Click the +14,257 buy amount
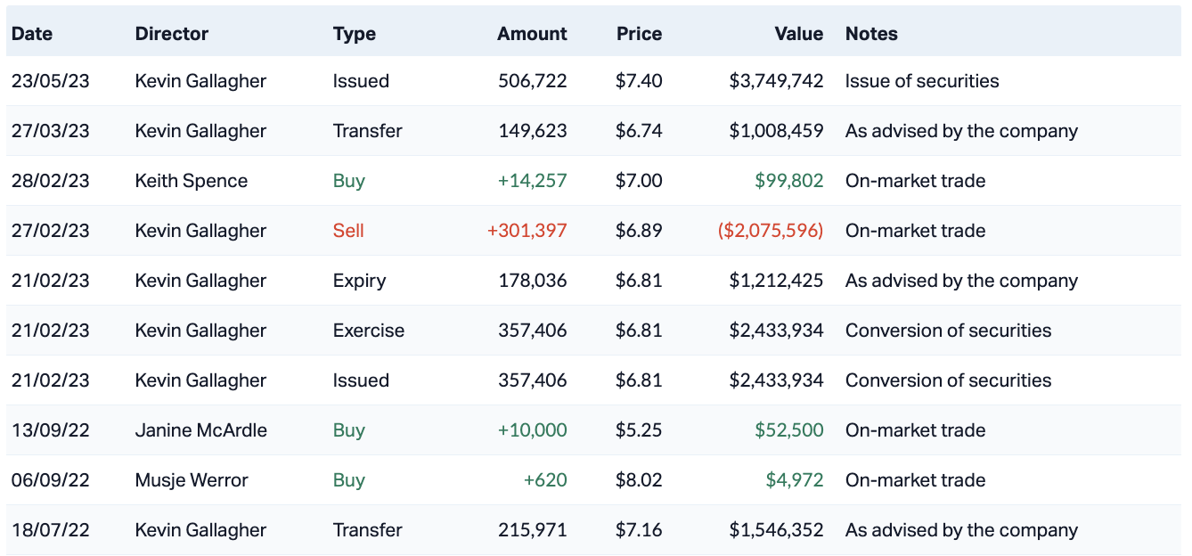 (532, 181)
